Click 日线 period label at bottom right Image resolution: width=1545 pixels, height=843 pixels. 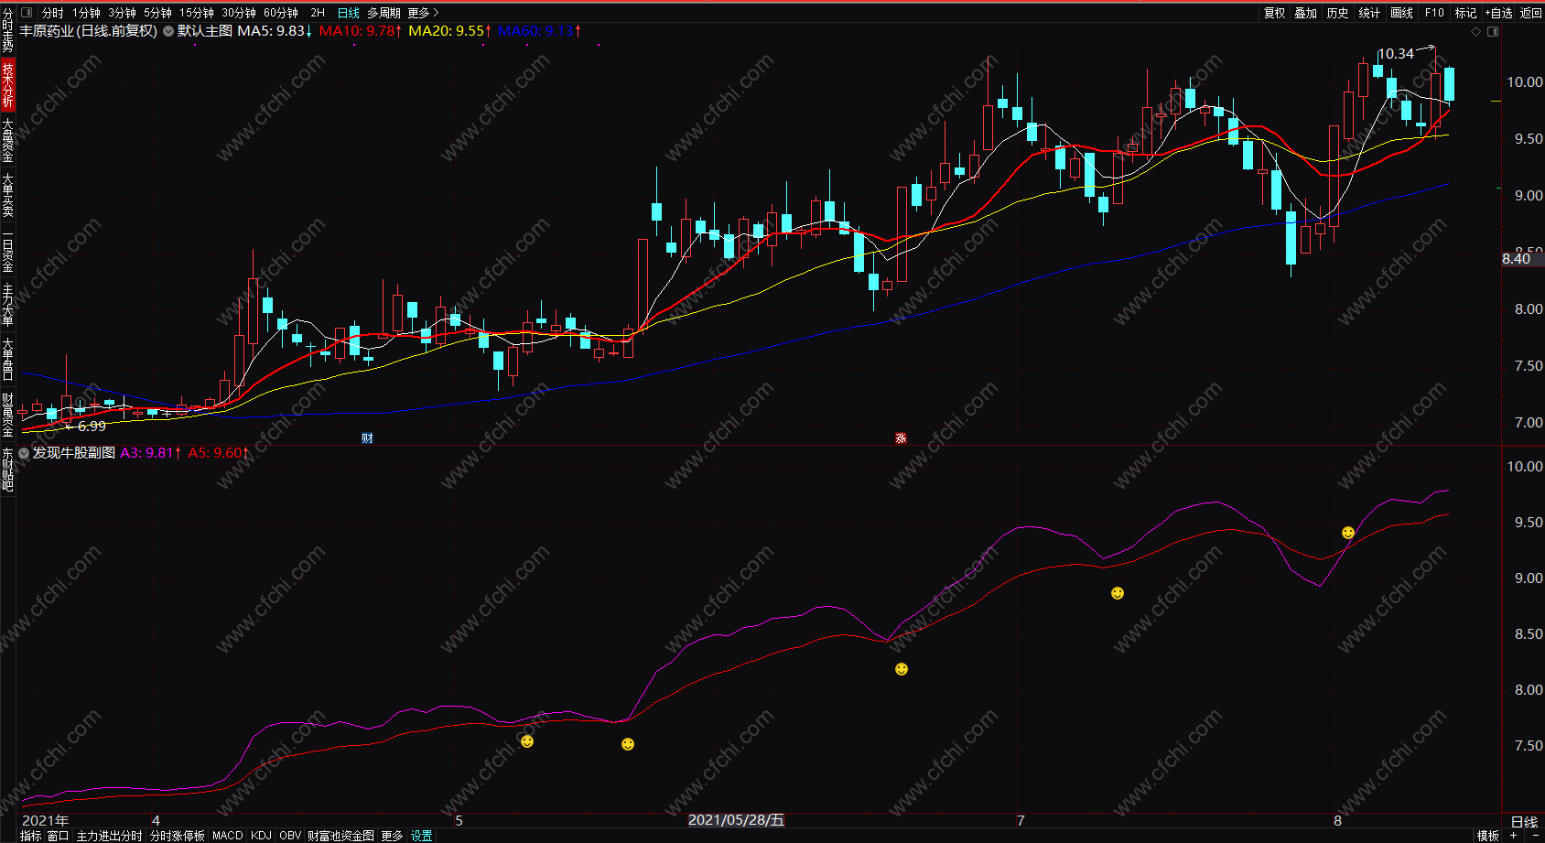coord(1524,821)
